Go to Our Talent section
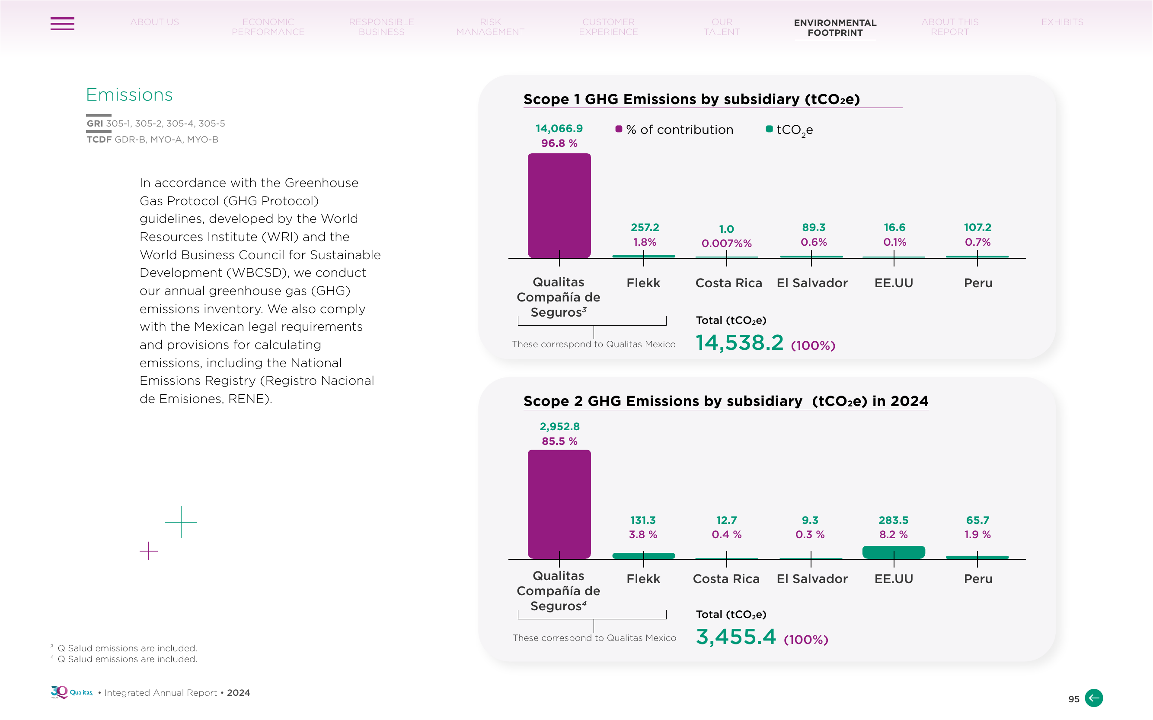Image resolution: width=1153 pixels, height=720 pixels. pyautogui.click(x=722, y=27)
